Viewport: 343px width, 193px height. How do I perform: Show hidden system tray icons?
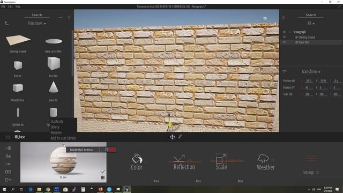click(x=309, y=189)
